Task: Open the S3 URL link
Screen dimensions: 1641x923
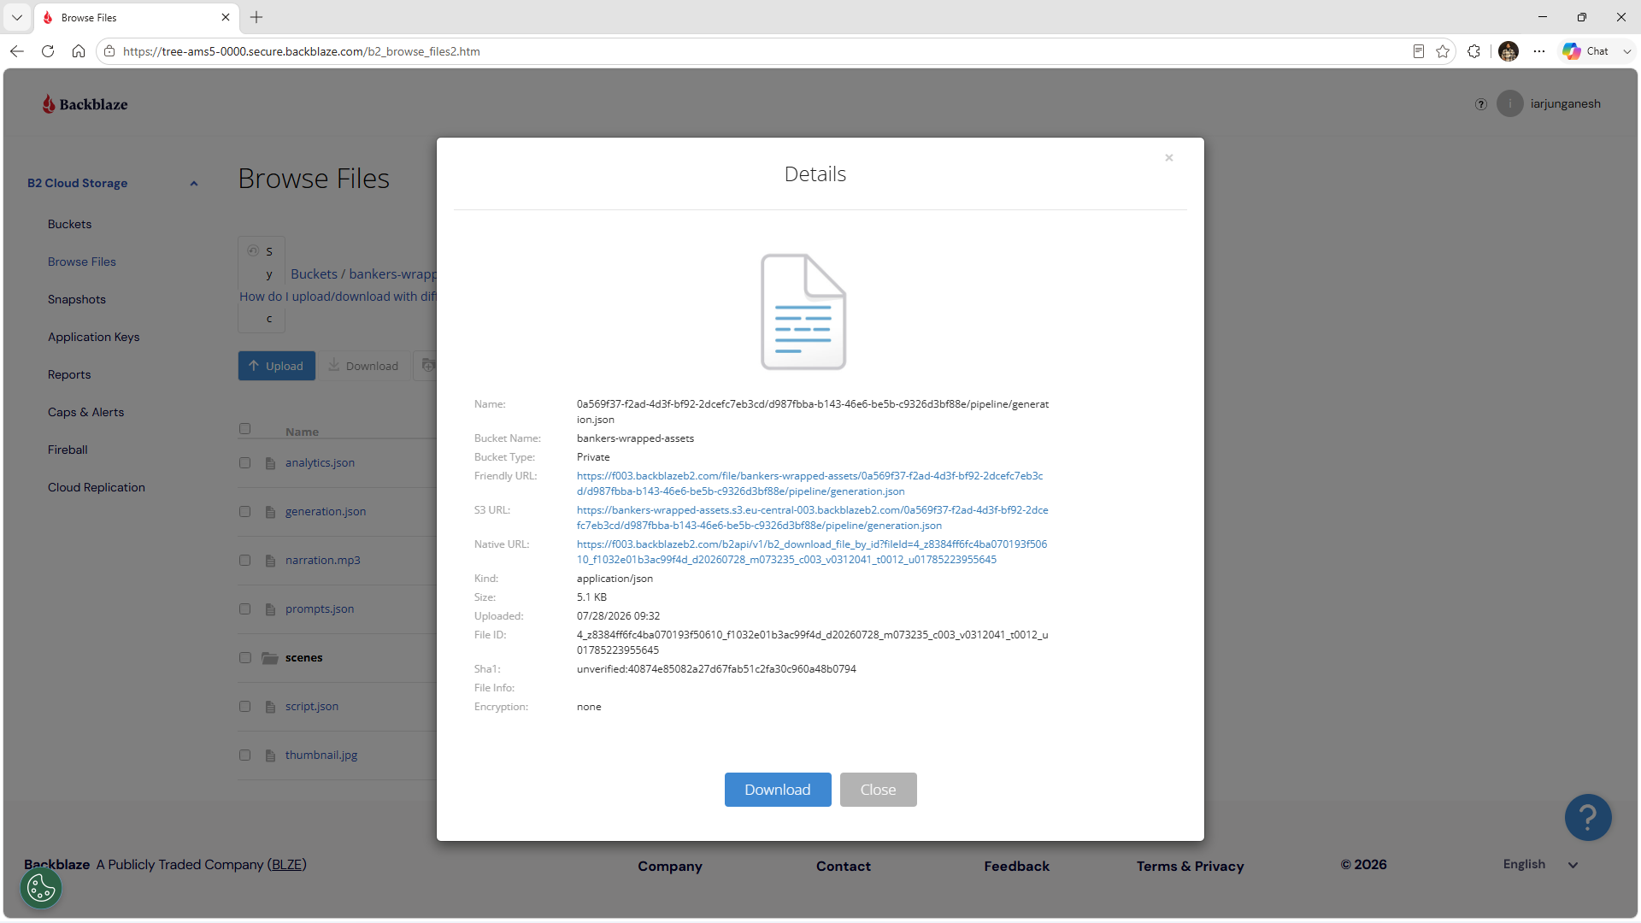Action: [812, 518]
